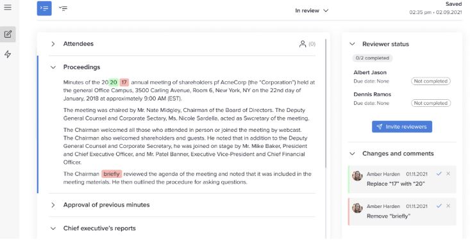Screen dimensions: 470x240
Task: Click Amber Harden's avatar on Remove comment
Action: coord(357,208)
